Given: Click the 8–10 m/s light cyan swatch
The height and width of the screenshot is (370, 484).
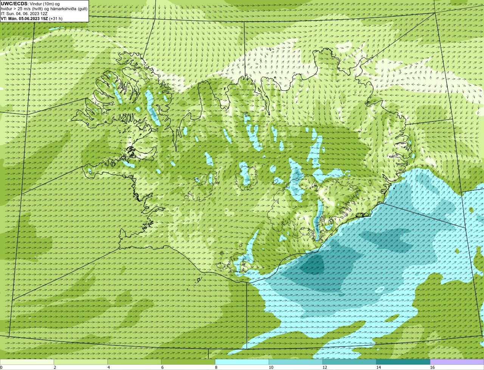Looking at the screenshot, I should pos(242,362).
